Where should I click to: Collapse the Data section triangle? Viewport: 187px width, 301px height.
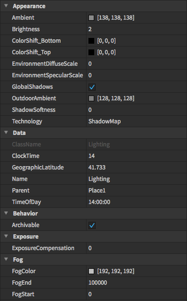[x=6, y=132]
